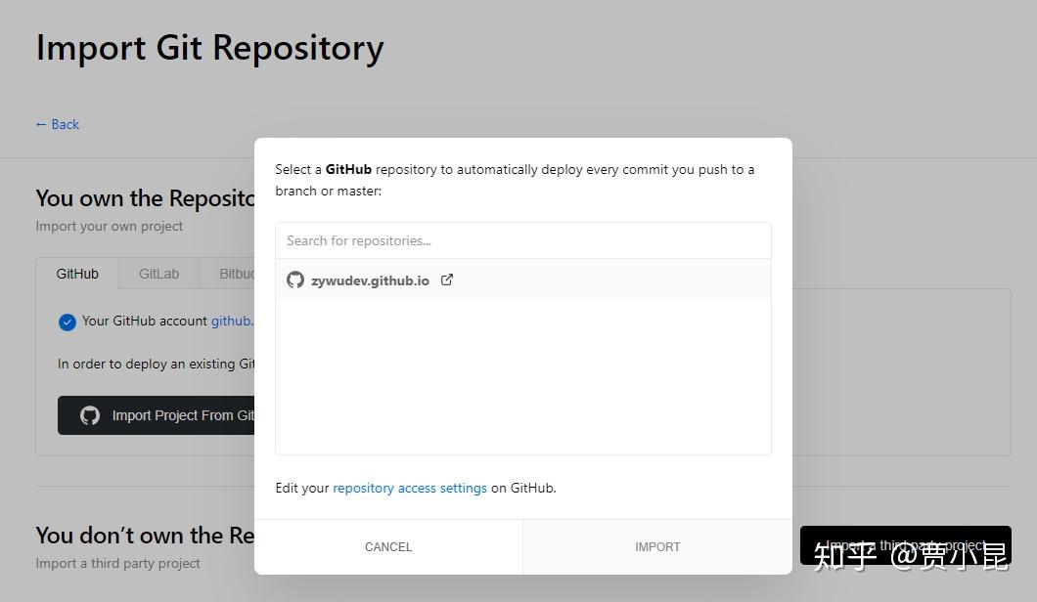Screen dimensions: 1037x602
Task: Click the Import Git Repository heading
Action: click(x=209, y=48)
